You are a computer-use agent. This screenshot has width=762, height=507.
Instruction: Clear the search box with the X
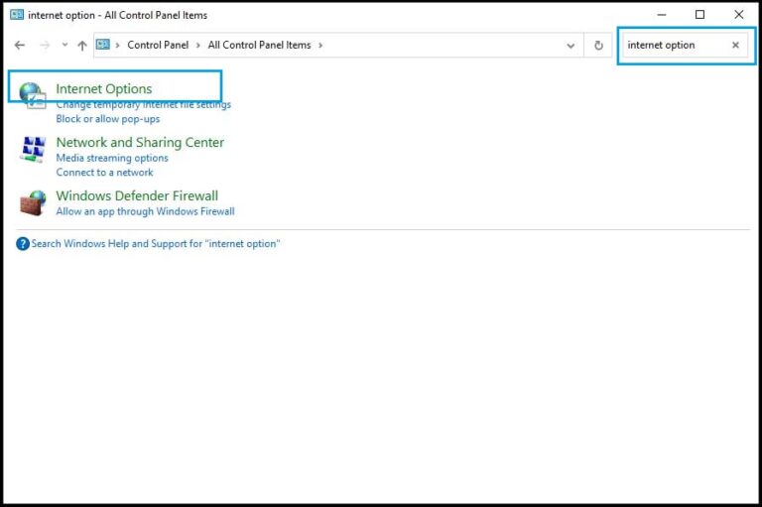coord(735,46)
